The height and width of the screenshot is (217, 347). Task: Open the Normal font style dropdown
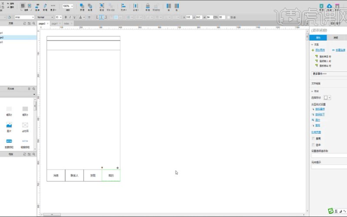point(45,17)
